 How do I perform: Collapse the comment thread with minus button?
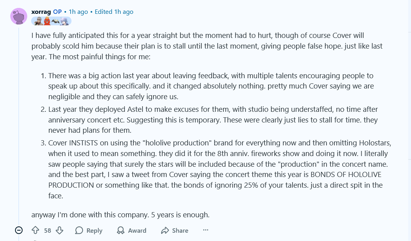point(19,230)
